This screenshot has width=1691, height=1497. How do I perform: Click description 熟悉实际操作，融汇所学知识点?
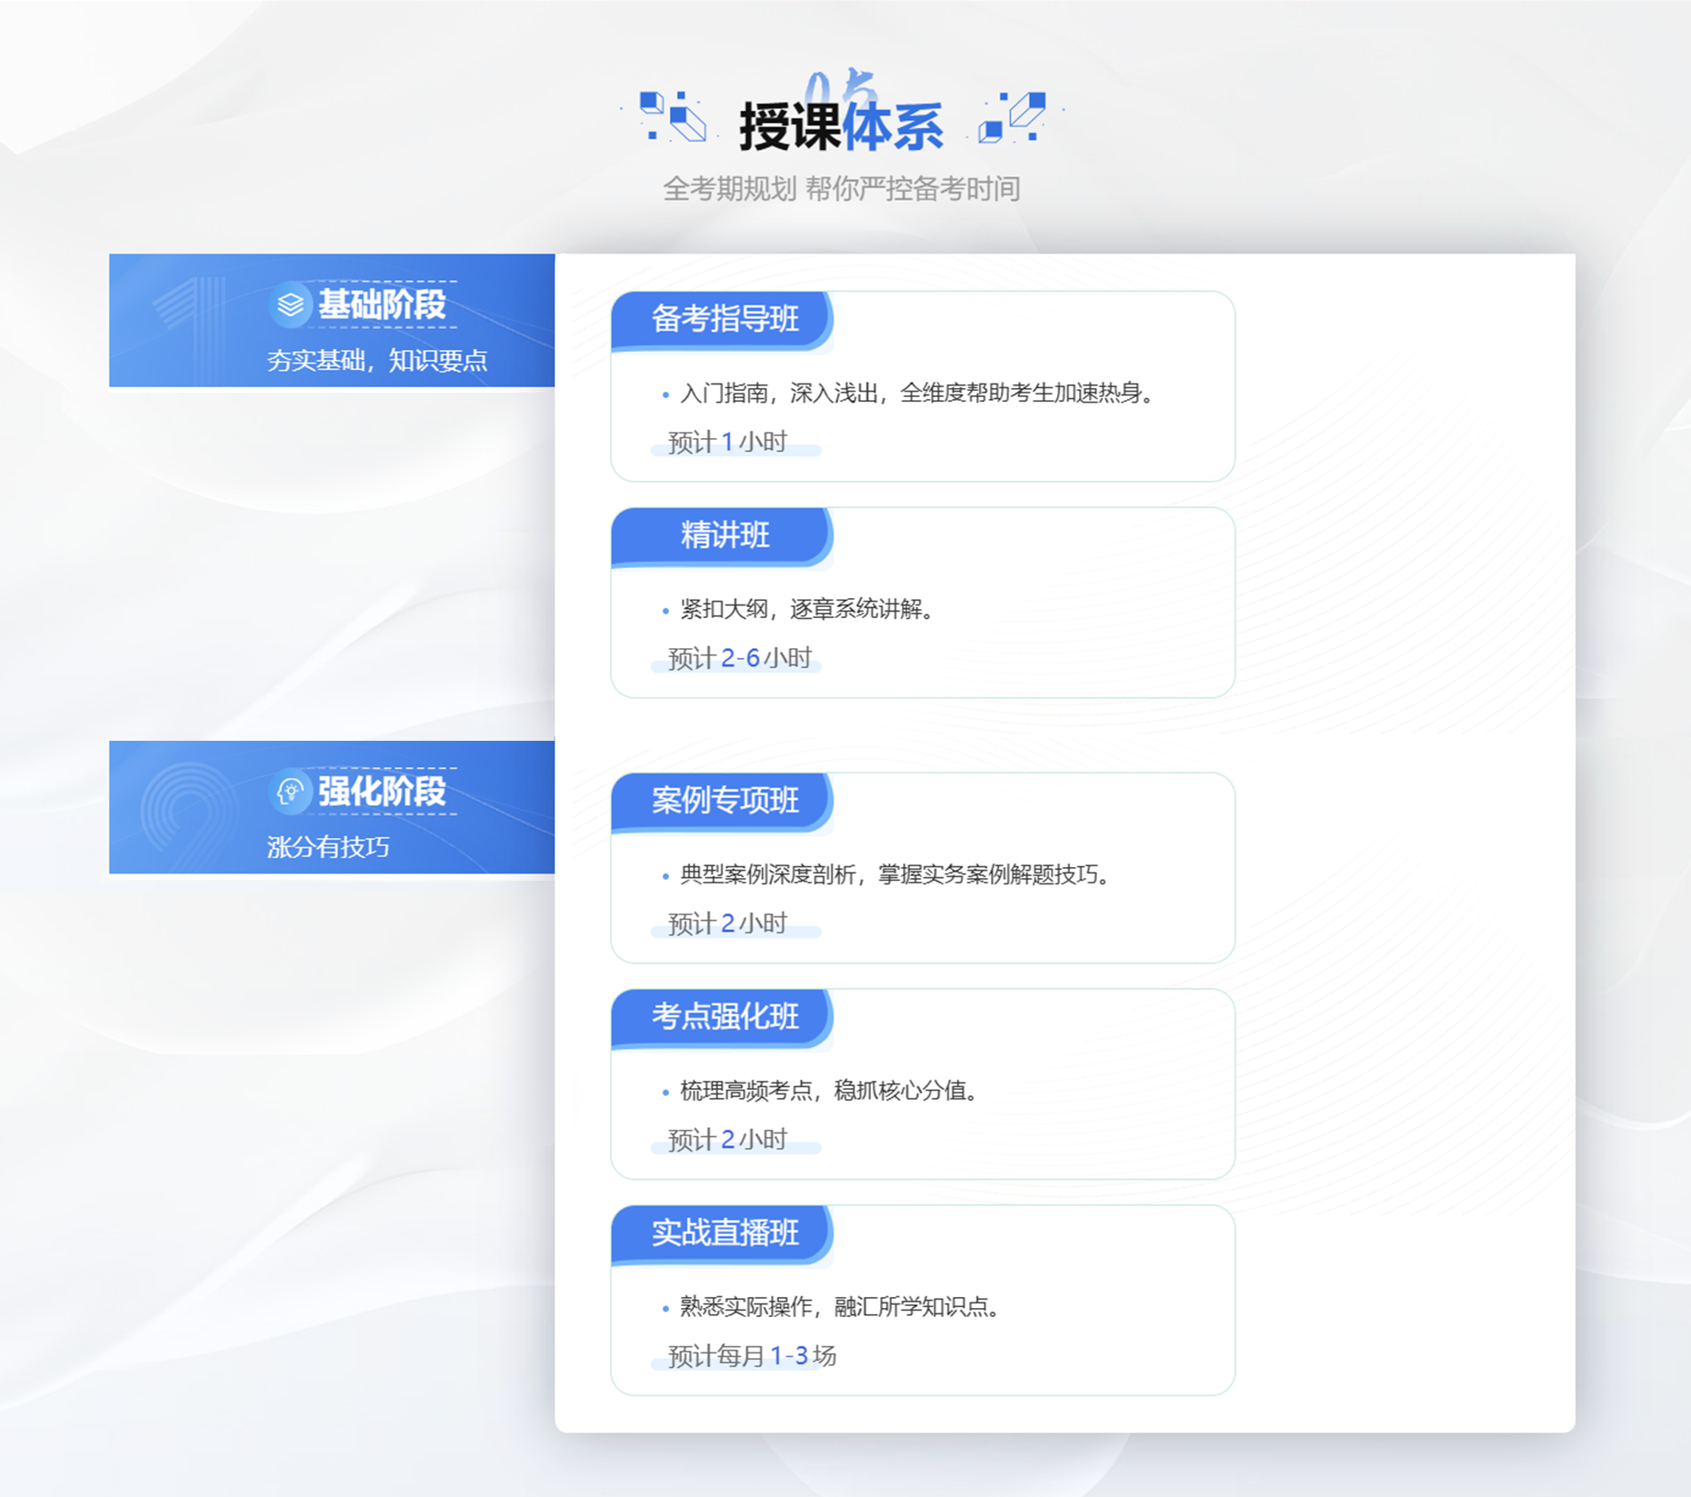tap(840, 1307)
